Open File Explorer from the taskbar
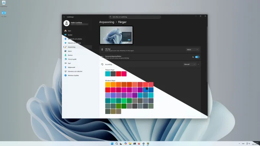Viewport: 260px width, 146px height. 130,143
